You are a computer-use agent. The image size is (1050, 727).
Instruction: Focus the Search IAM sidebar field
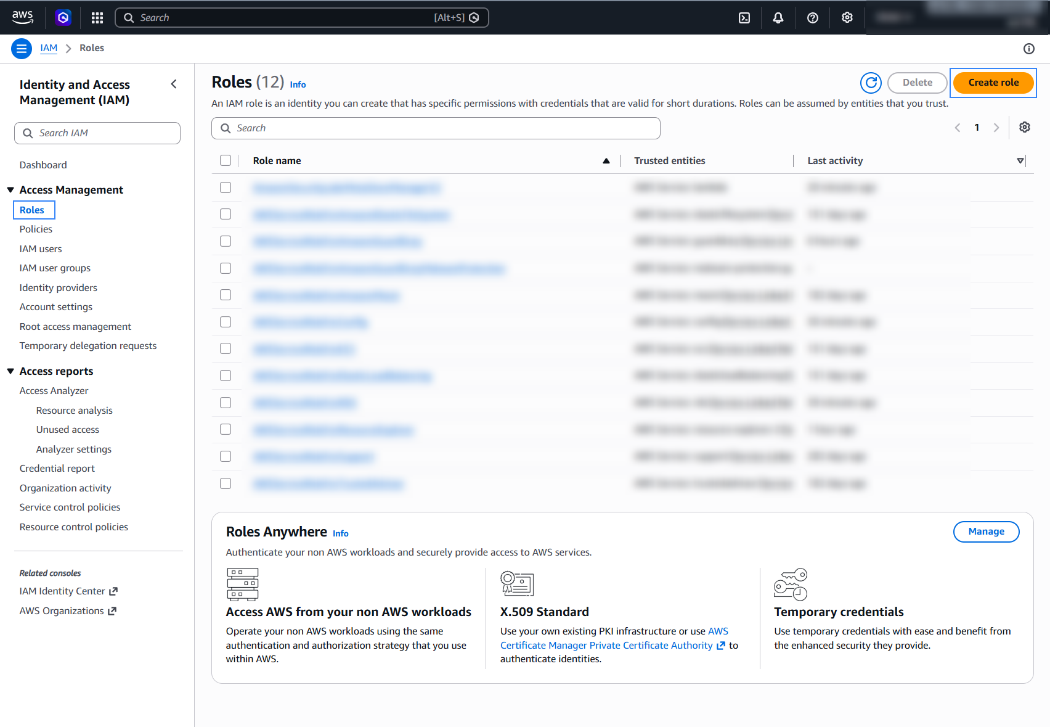97,133
